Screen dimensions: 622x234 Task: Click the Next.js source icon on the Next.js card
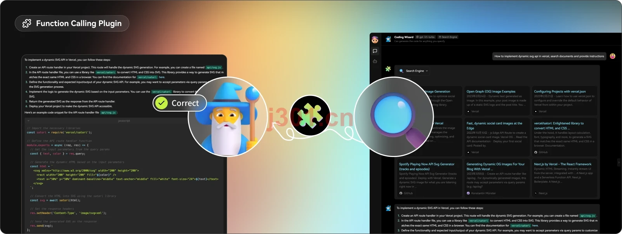tap(536, 193)
